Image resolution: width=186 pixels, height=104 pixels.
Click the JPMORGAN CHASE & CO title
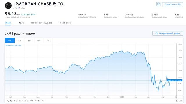tap(38, 4)
